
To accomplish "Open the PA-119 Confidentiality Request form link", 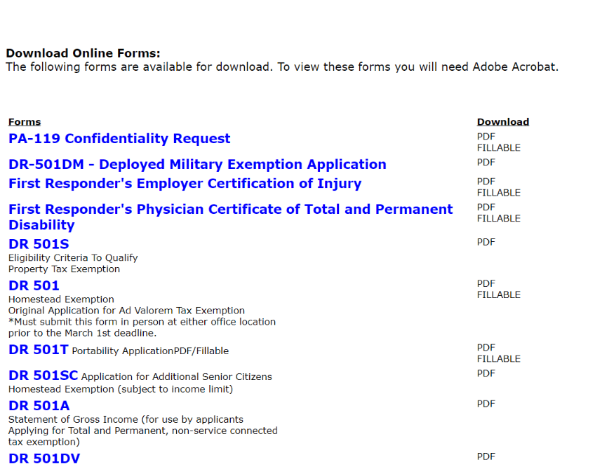I will point(119,138).
